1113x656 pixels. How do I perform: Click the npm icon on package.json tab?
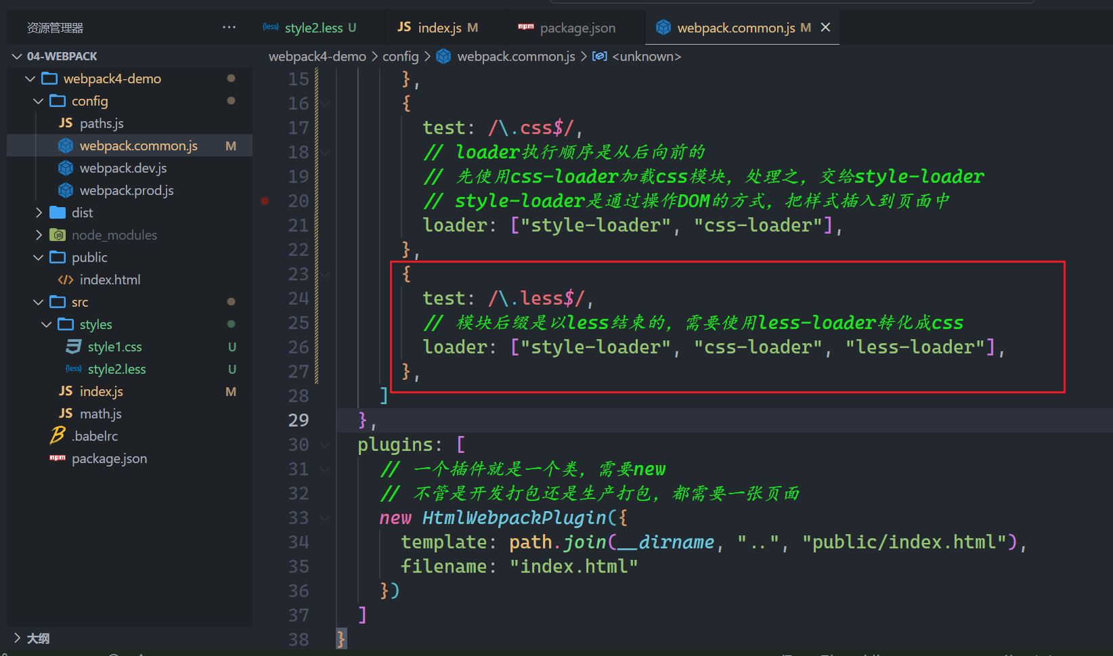526,27
